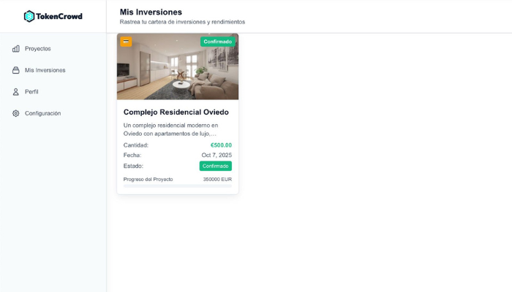512x292 pixels.
Task: Click the Mis Inversiones wallet icon
Action: click(15, 70)
